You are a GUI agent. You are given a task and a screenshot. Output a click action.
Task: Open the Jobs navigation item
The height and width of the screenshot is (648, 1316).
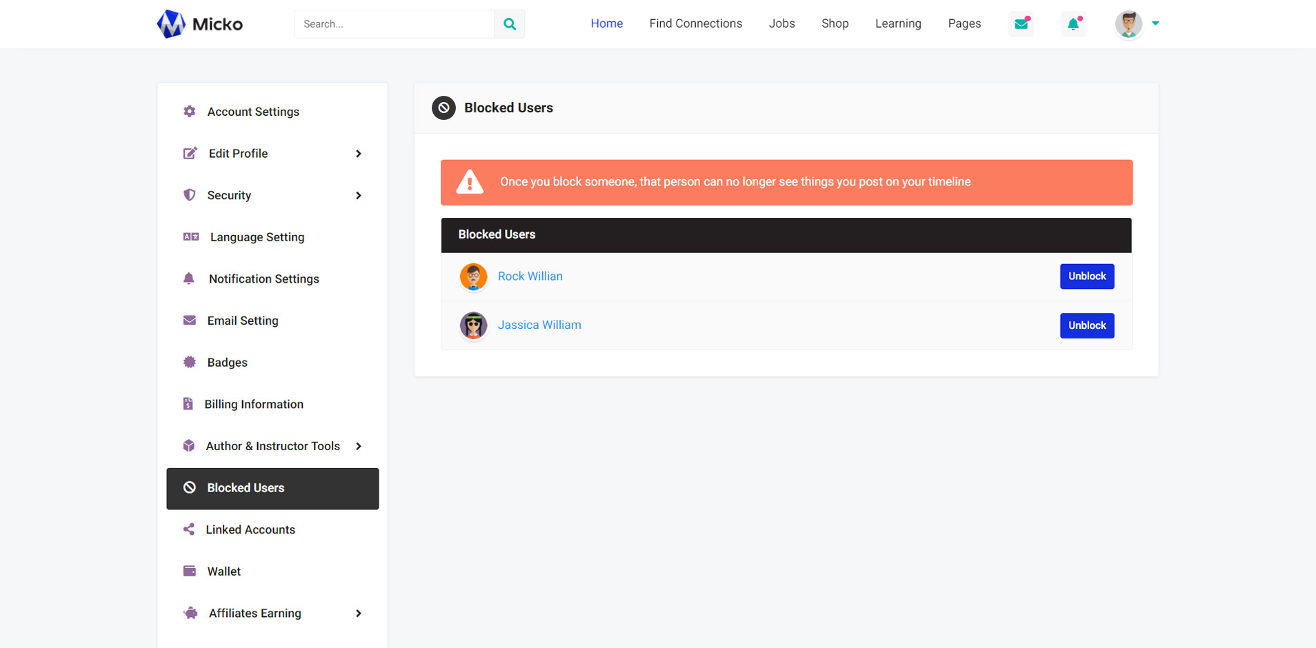[x=781, y=23]
